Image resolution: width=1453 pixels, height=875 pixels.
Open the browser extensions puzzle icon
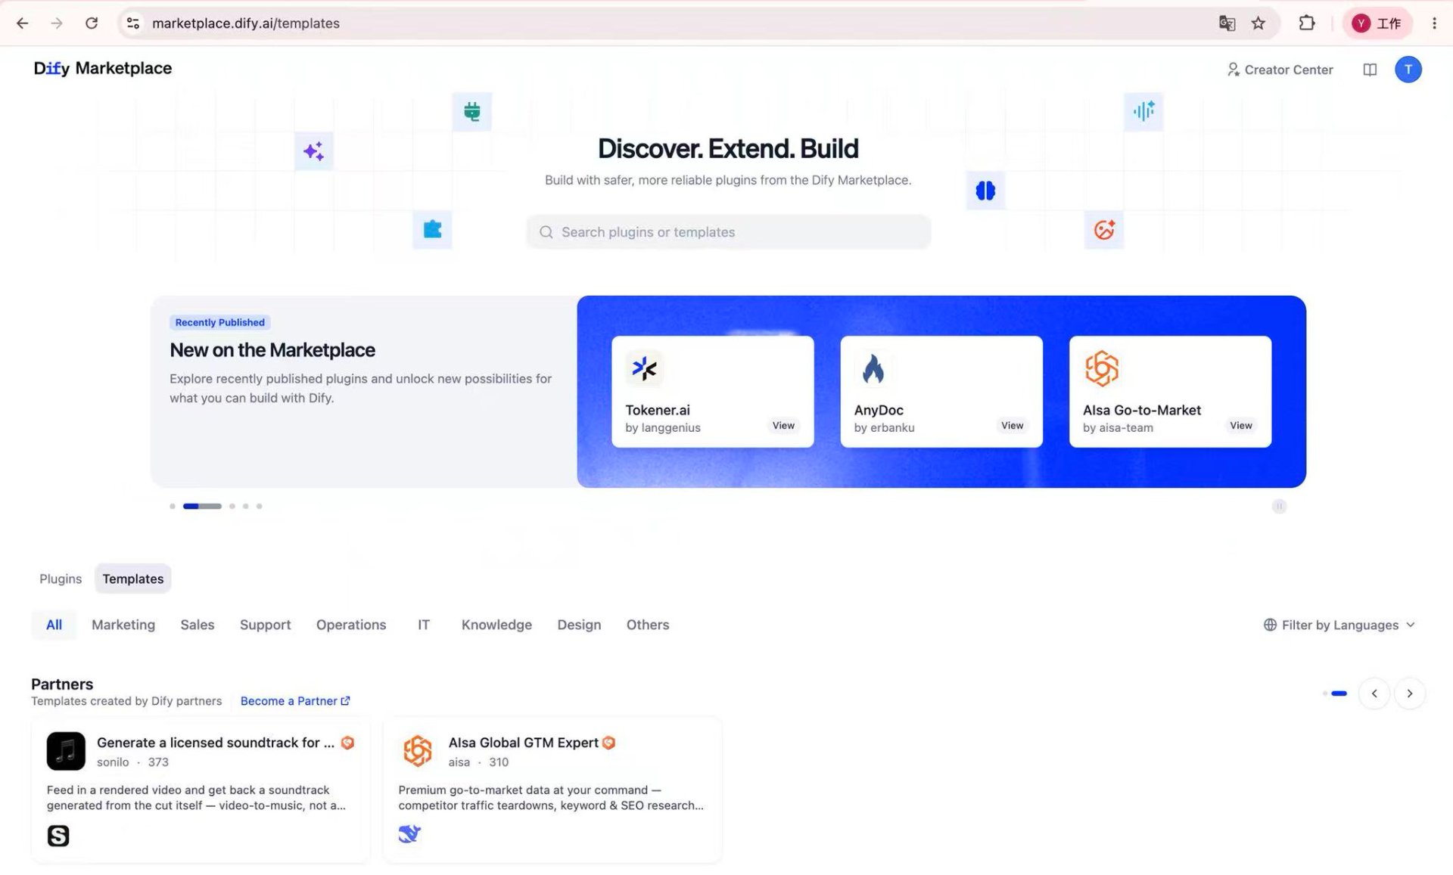coord(1306,23)
